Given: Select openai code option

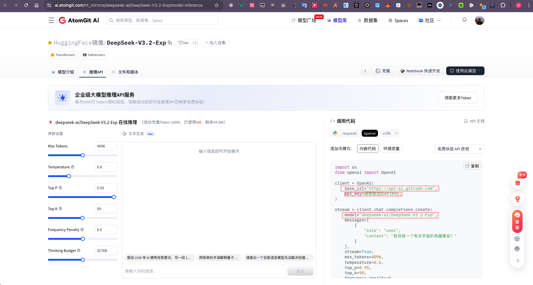Looking at the screenshot, I should (370, 133).
